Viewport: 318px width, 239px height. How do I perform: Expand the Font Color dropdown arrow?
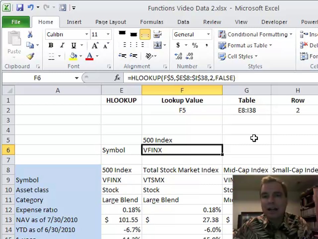pyautogui.click(x=97, y=56)
